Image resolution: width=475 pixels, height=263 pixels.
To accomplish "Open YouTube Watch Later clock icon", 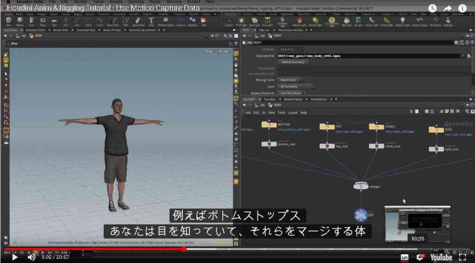I will pyautogui.click(x=432, y=8).
